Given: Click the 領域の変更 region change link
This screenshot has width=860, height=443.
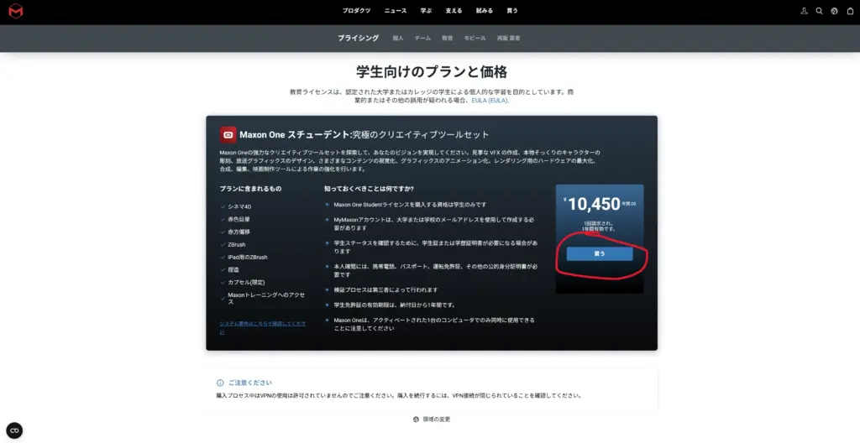Looking at the screenshot, I should click(x=437, y=420).
